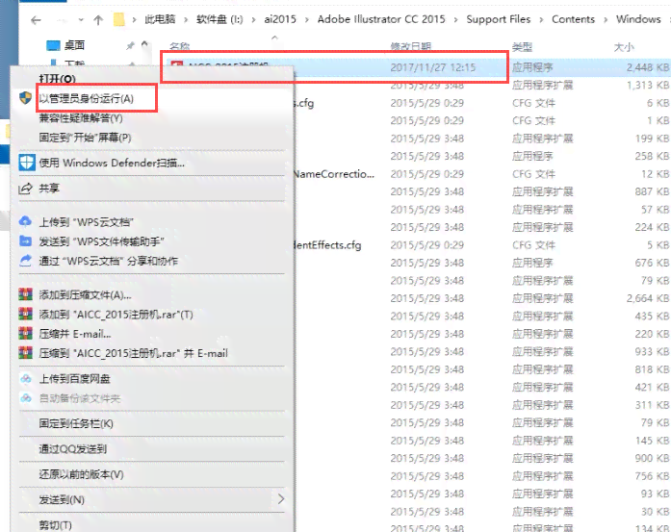Select 桌面 in the navigation pane
The height and width of the screenshot is (532, 671).
74,45
